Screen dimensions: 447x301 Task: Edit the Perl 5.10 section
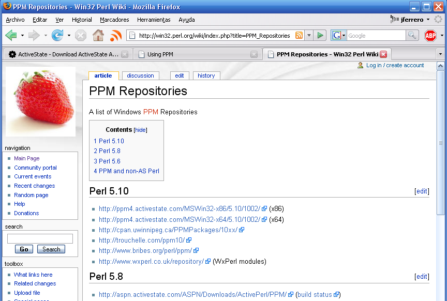(422, 191)
